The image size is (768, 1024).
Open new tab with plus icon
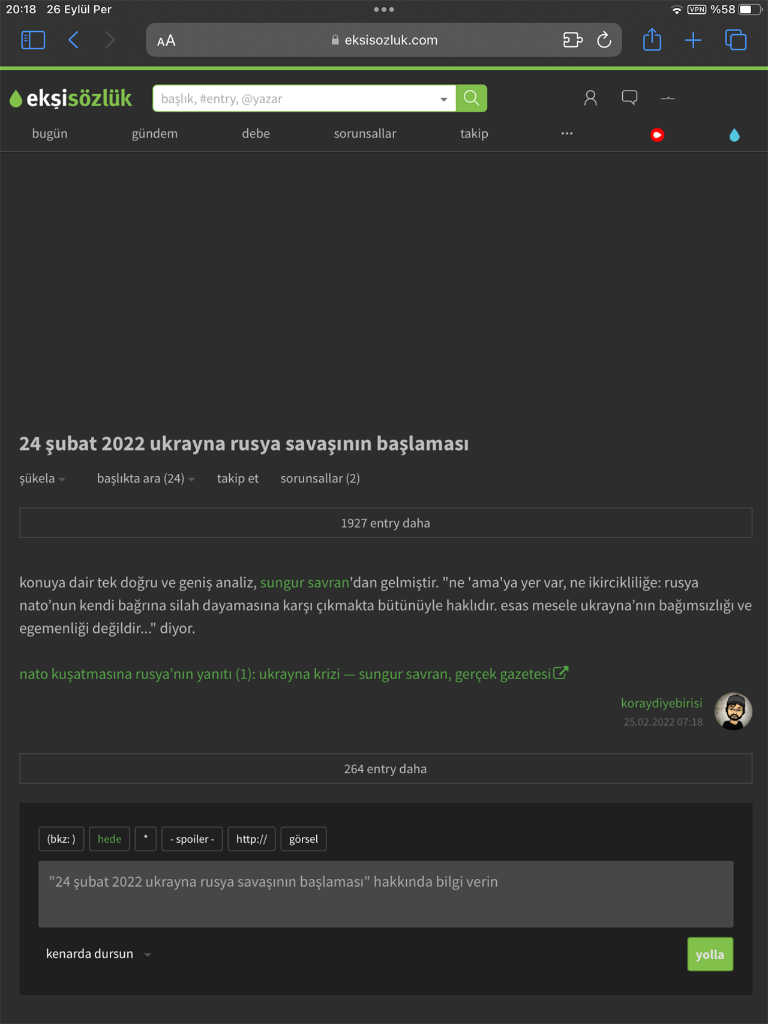(693, 40)
